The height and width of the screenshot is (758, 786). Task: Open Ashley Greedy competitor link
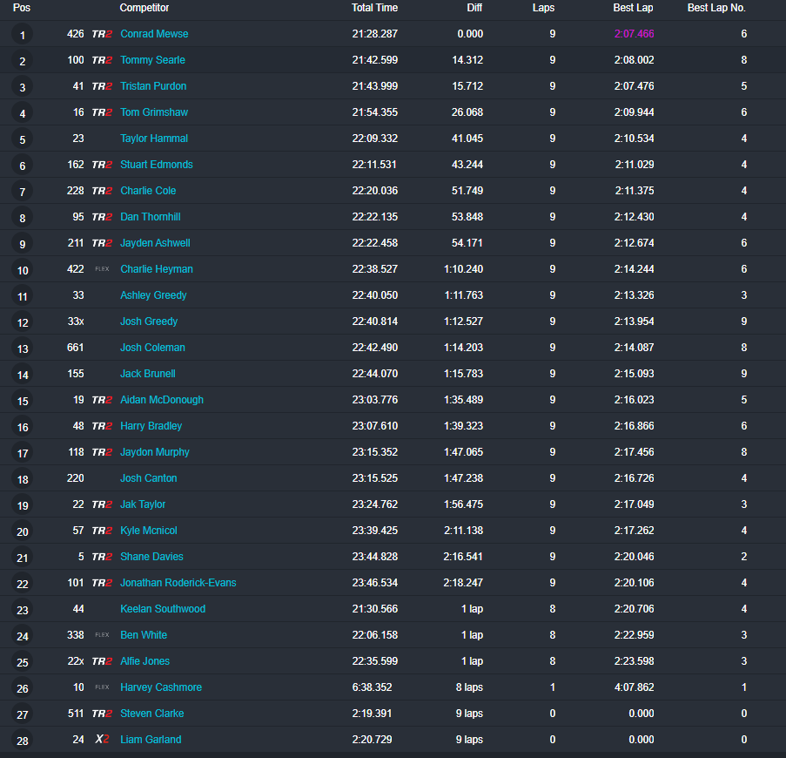pyautogui.click(x=153, y=295)
